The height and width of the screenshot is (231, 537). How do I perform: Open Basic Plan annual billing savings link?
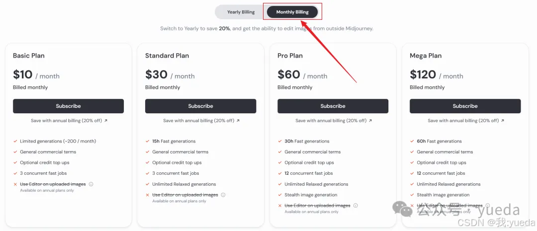tap(69, 120)
